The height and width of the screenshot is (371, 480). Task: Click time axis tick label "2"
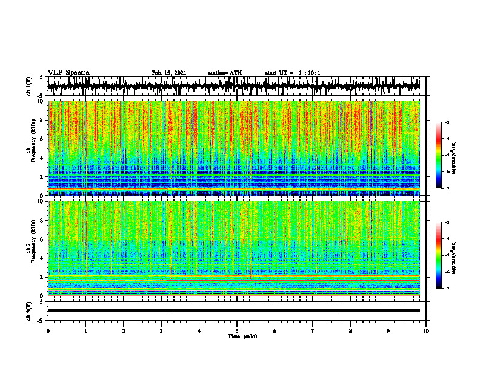pyautogui.click(x=124, y=331)
